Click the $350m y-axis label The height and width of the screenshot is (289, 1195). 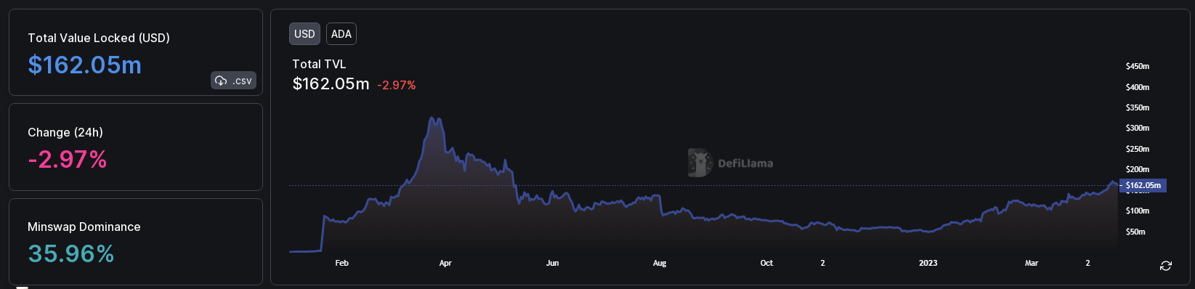coord(1138,107)
